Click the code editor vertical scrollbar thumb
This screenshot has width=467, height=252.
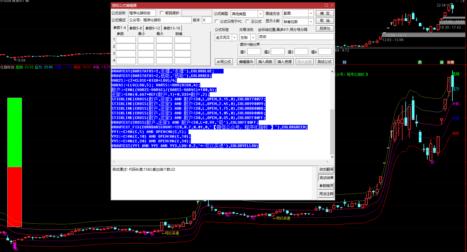pos(332,131)
